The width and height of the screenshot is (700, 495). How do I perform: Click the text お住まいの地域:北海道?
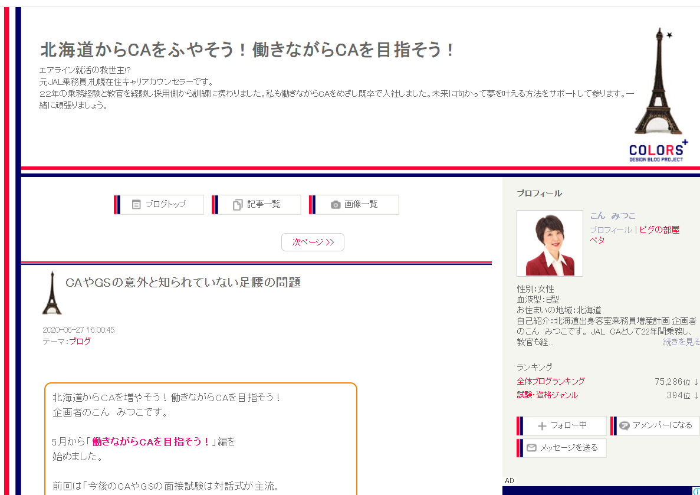(x=559, y=310)
